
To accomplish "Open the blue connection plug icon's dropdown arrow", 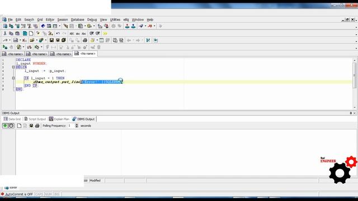I will click(x=145, y=26).
